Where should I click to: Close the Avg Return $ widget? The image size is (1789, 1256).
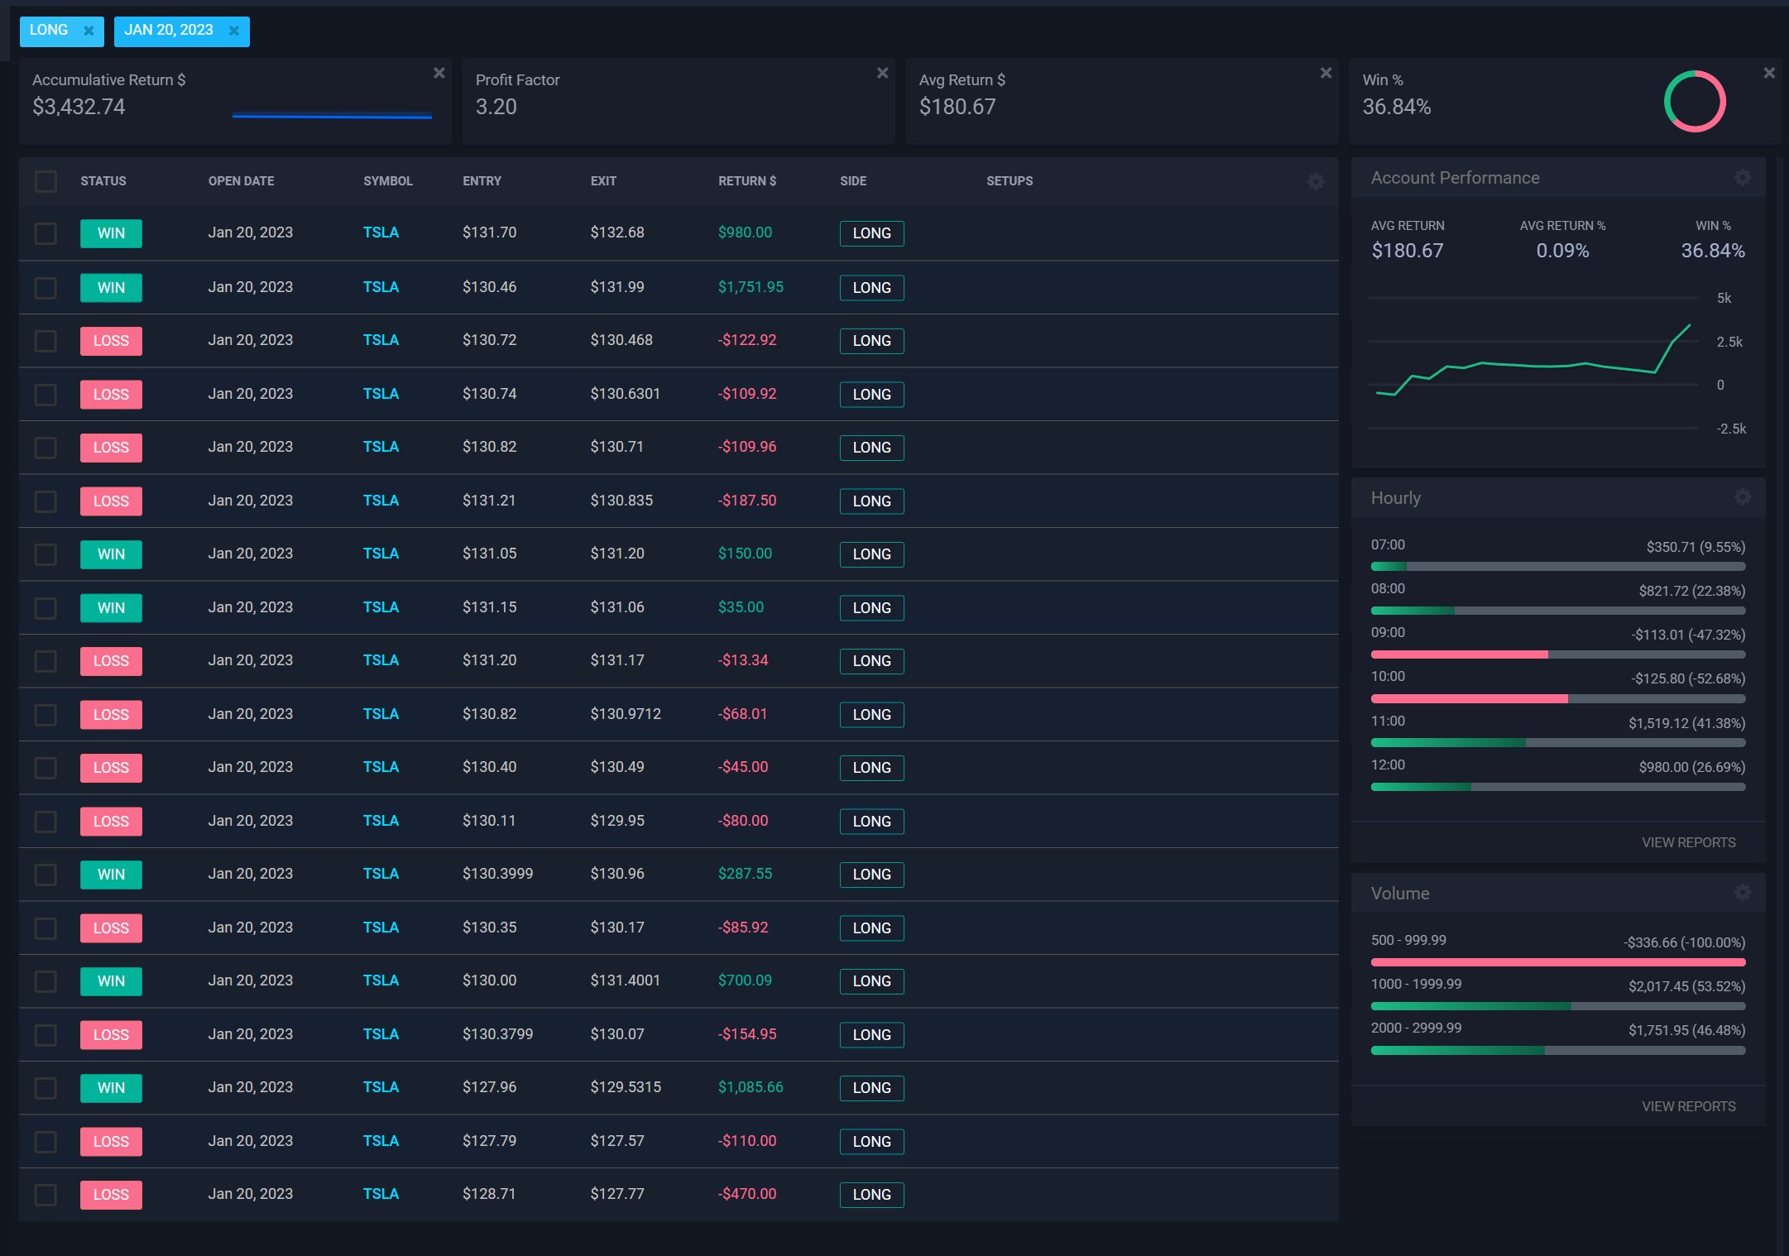1325,72
